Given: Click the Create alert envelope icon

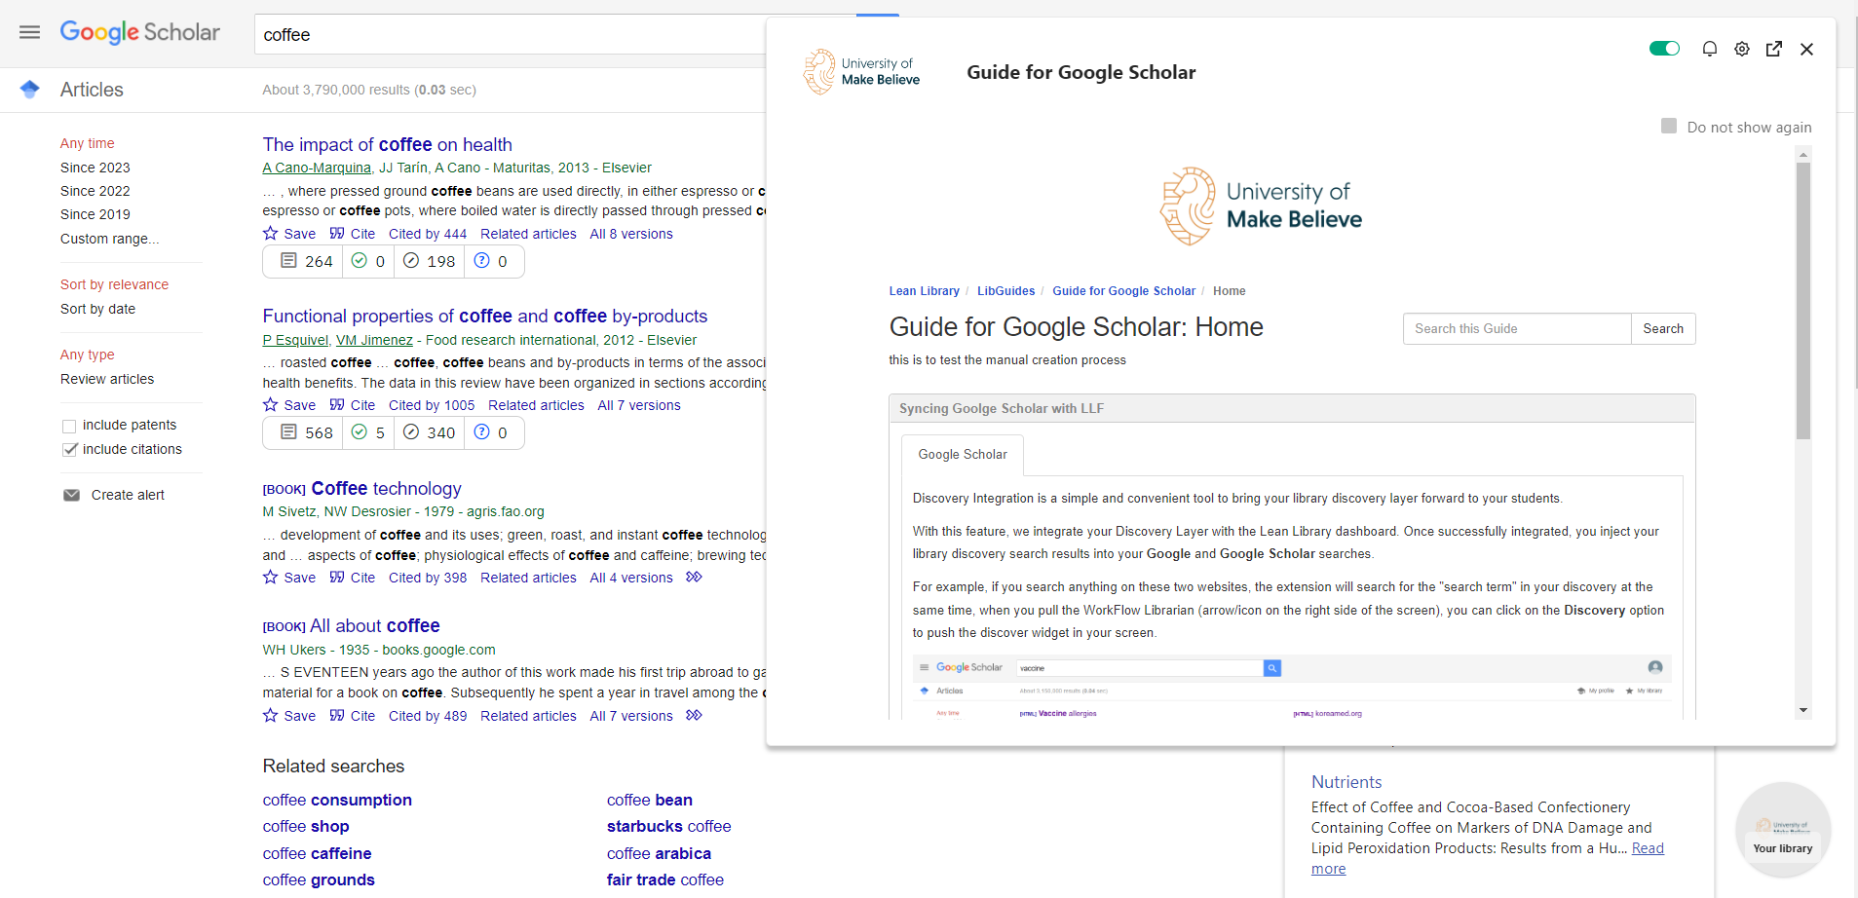Looking at the screenshot, I should pos(71,495).
